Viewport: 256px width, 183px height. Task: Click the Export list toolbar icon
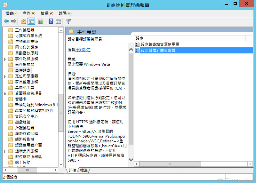(x=41, y=21)
